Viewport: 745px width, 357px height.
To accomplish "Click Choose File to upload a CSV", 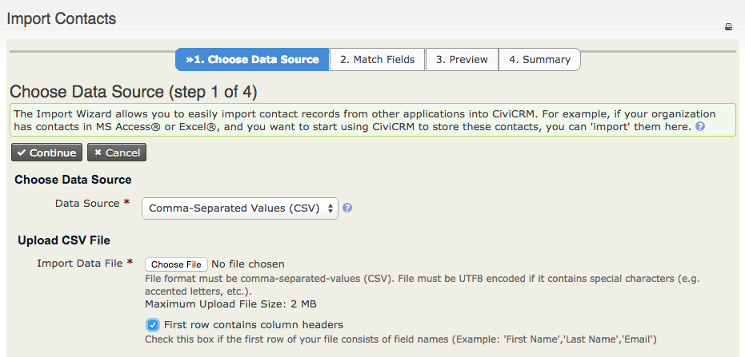I will 176,264.
